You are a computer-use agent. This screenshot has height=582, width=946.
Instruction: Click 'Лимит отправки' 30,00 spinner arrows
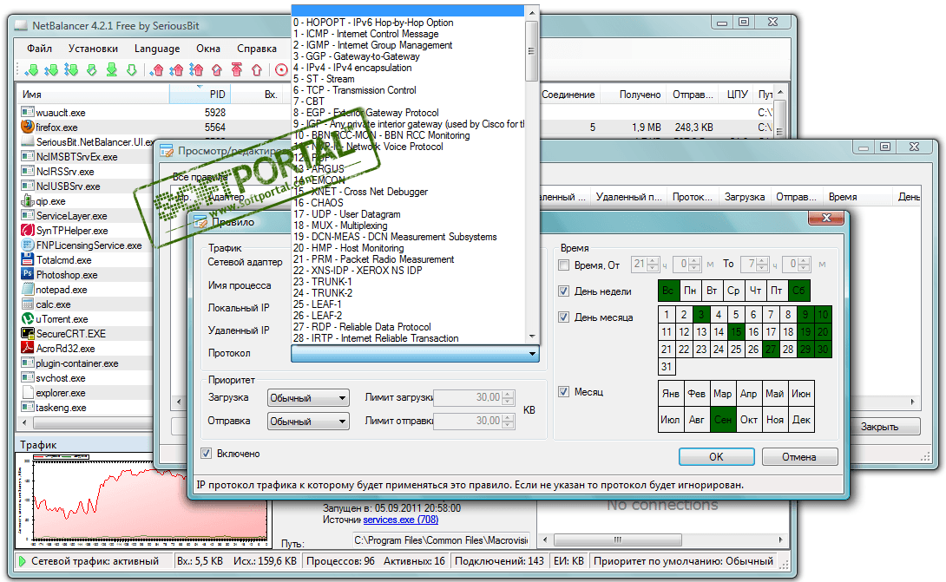click(x=508, y=421)
